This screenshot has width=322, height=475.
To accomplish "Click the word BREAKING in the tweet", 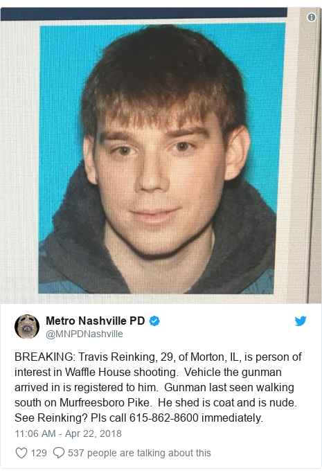I will (x=44, y=357).
